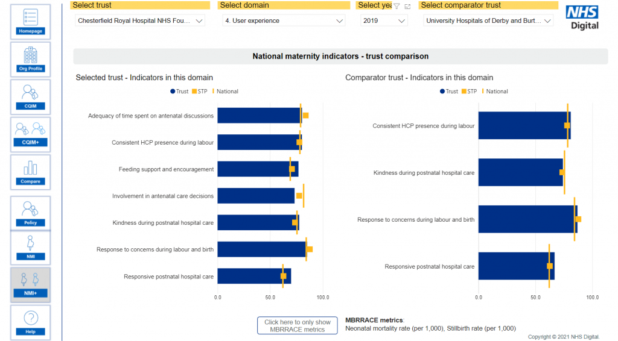Open the Compare bar chart icon
Image resolution: width=618 pixels, height=341 pixels.
tap(30, 172)
